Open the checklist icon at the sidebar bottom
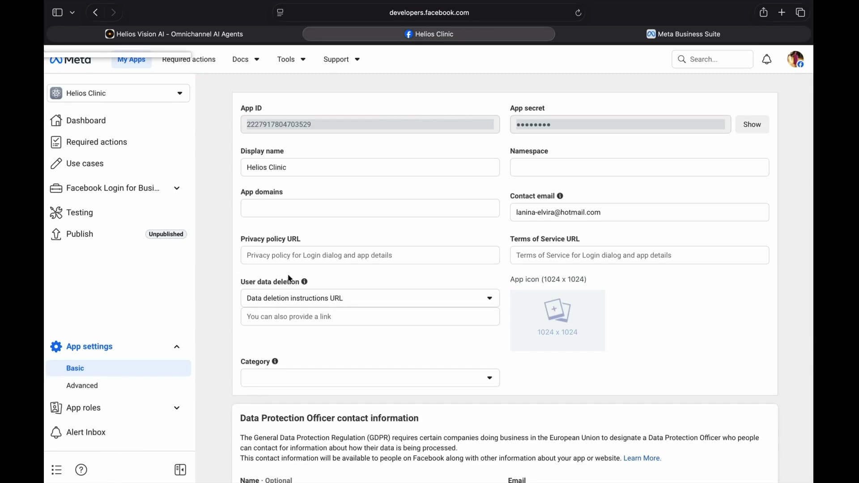Viewport: 859px width, 483px height. point(56,470)
